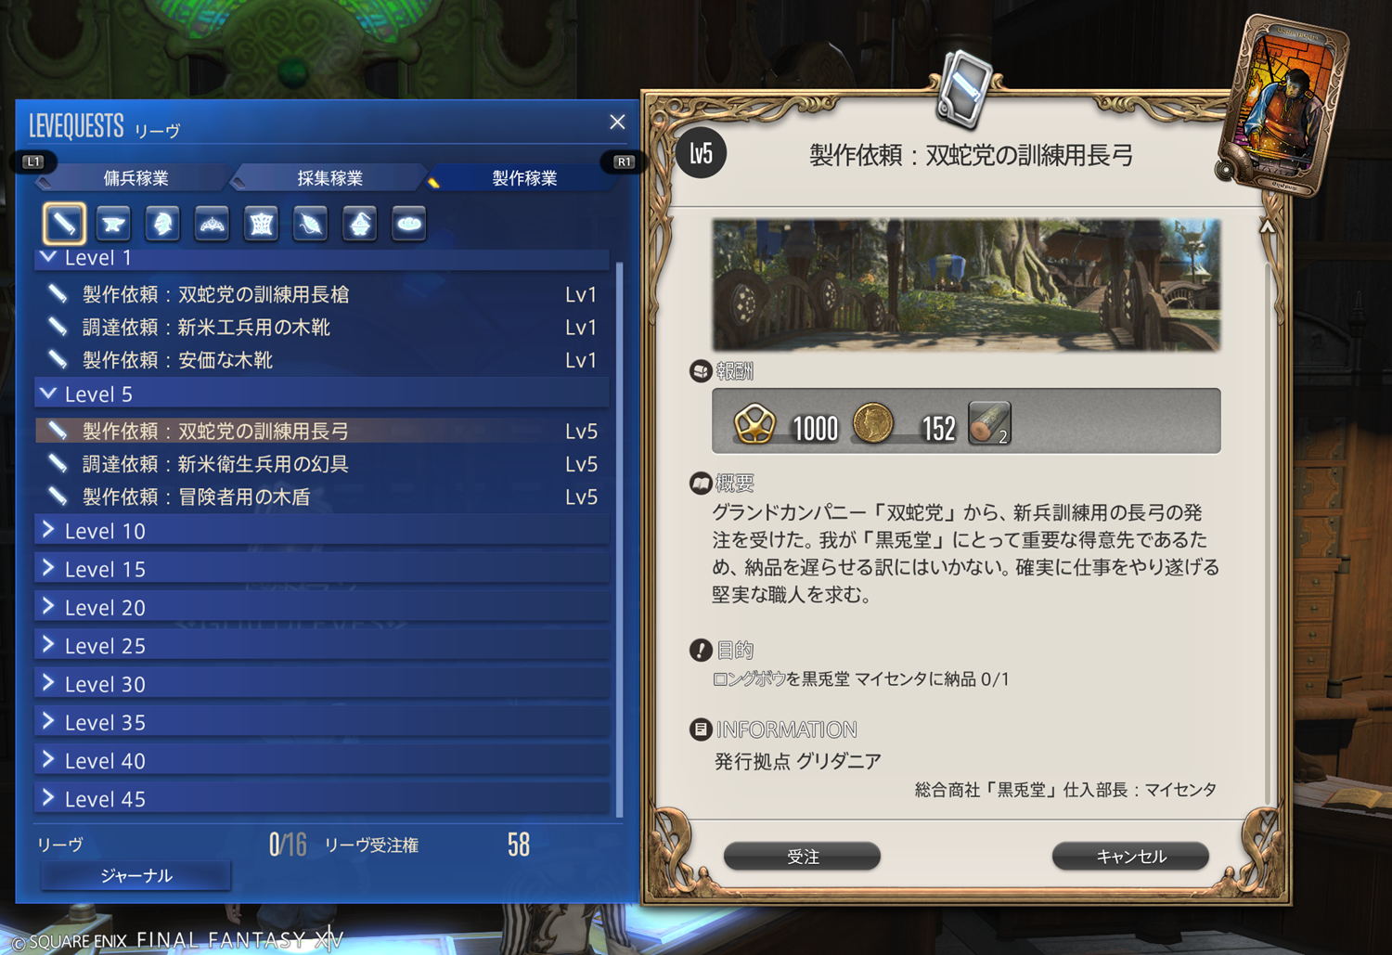Select the Blacksmith anvil class icon
This screenshot has height=955, width=1392.
[113, 224]
